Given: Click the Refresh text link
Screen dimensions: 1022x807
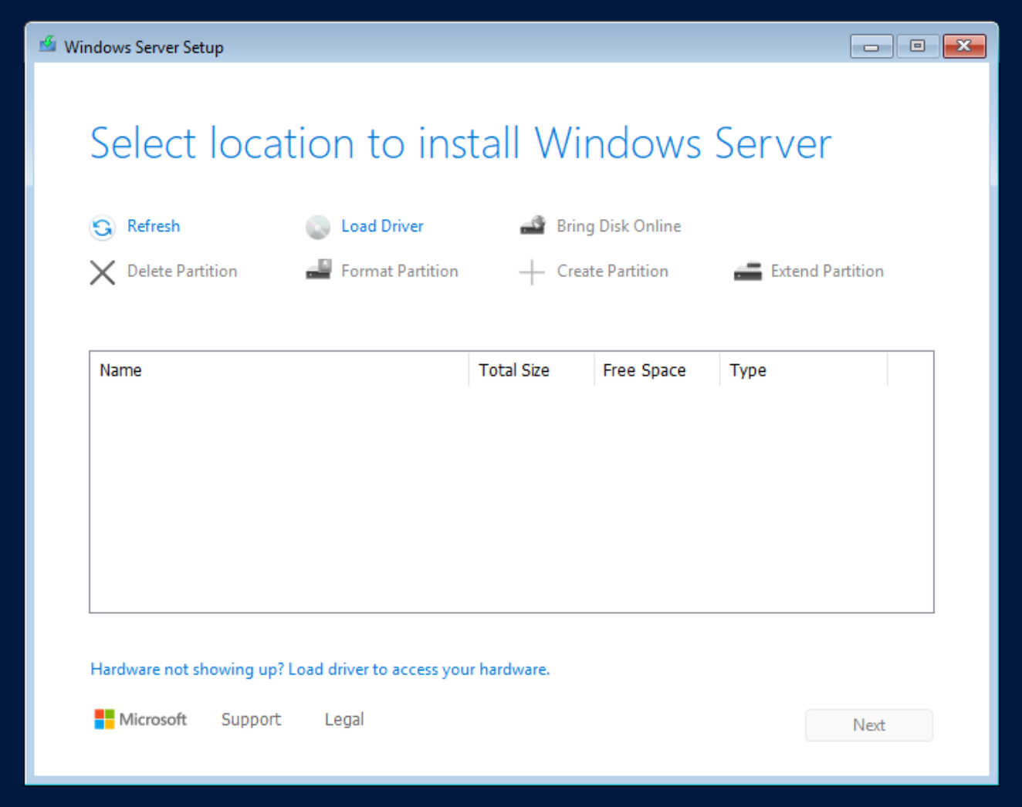Looking at the screenshot, I should point(154,226).
